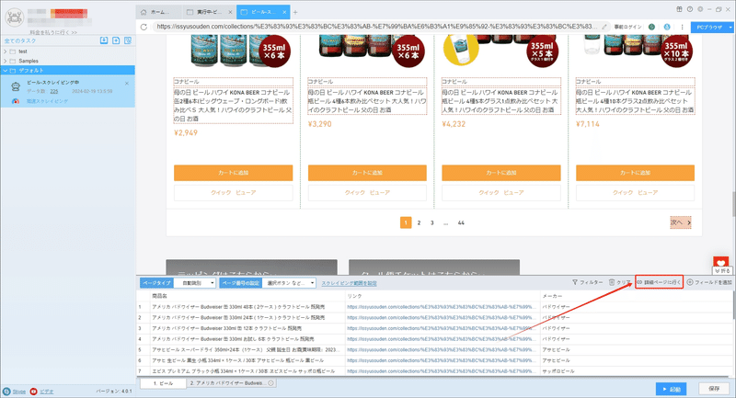Click the 料金を払うに行く link

pos(53,32)
